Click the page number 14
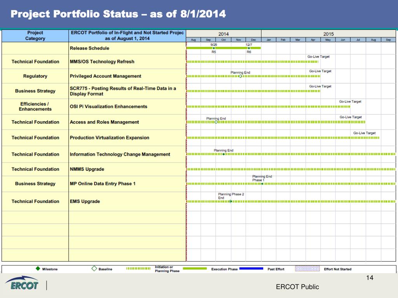Image resolution: width=398 pixels, height=298 pixels. point(370,278)
